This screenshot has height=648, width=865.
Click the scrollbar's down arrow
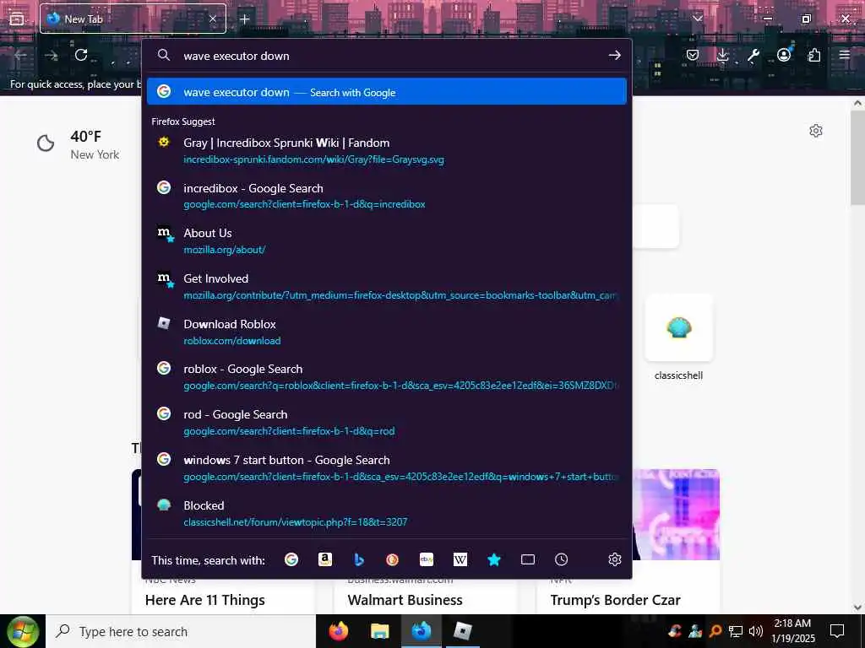click(x=857, y=607)
